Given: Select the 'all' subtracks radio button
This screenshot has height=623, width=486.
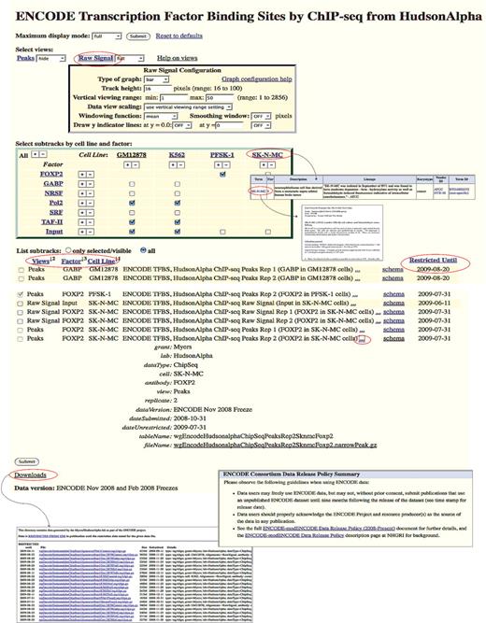Looking at the screenshot, I should click(143, 250).
